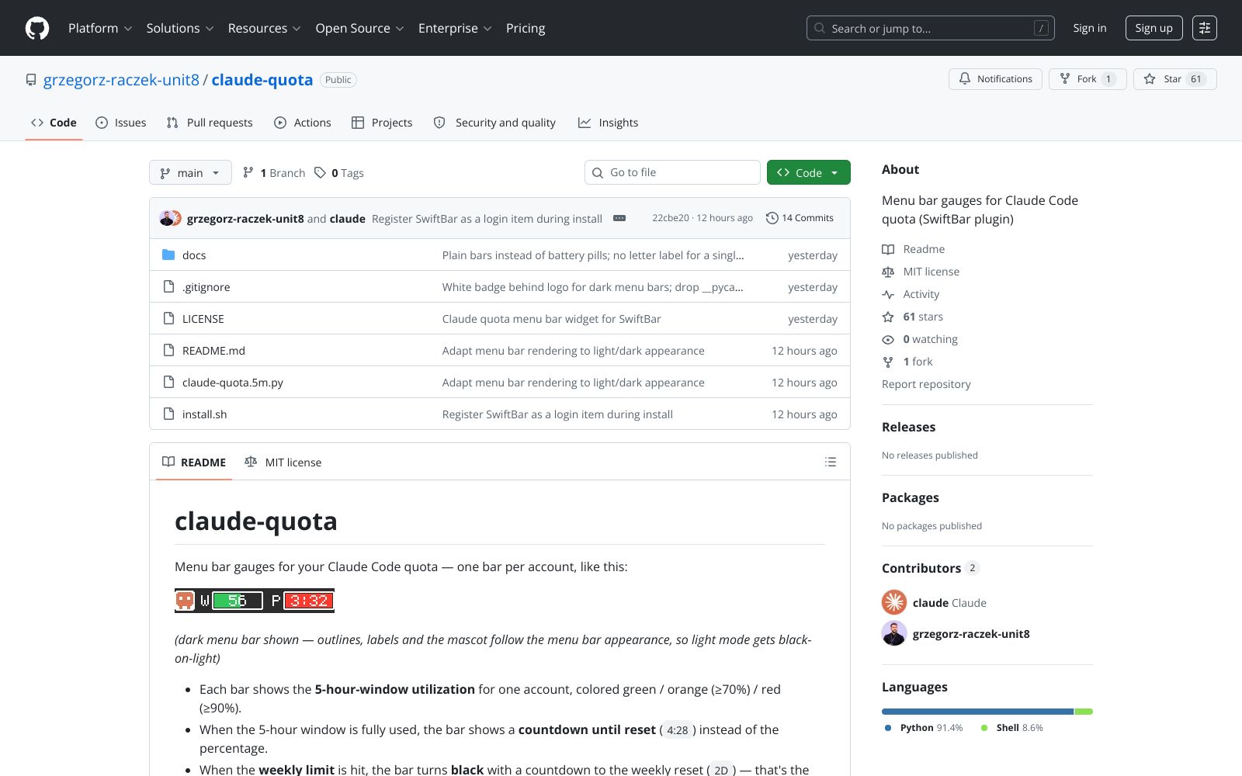Screen dimensions: 1242x776
Task: Expand the Open Source menu
Action: click(359, 28)
